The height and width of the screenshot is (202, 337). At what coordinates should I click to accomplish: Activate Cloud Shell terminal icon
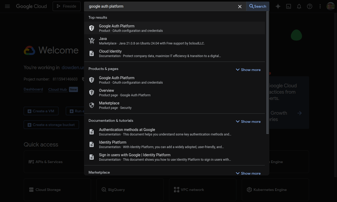(x=289, y=6)
